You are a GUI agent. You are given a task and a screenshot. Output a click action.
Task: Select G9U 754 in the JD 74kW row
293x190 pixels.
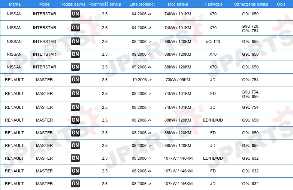pos(250,107)
